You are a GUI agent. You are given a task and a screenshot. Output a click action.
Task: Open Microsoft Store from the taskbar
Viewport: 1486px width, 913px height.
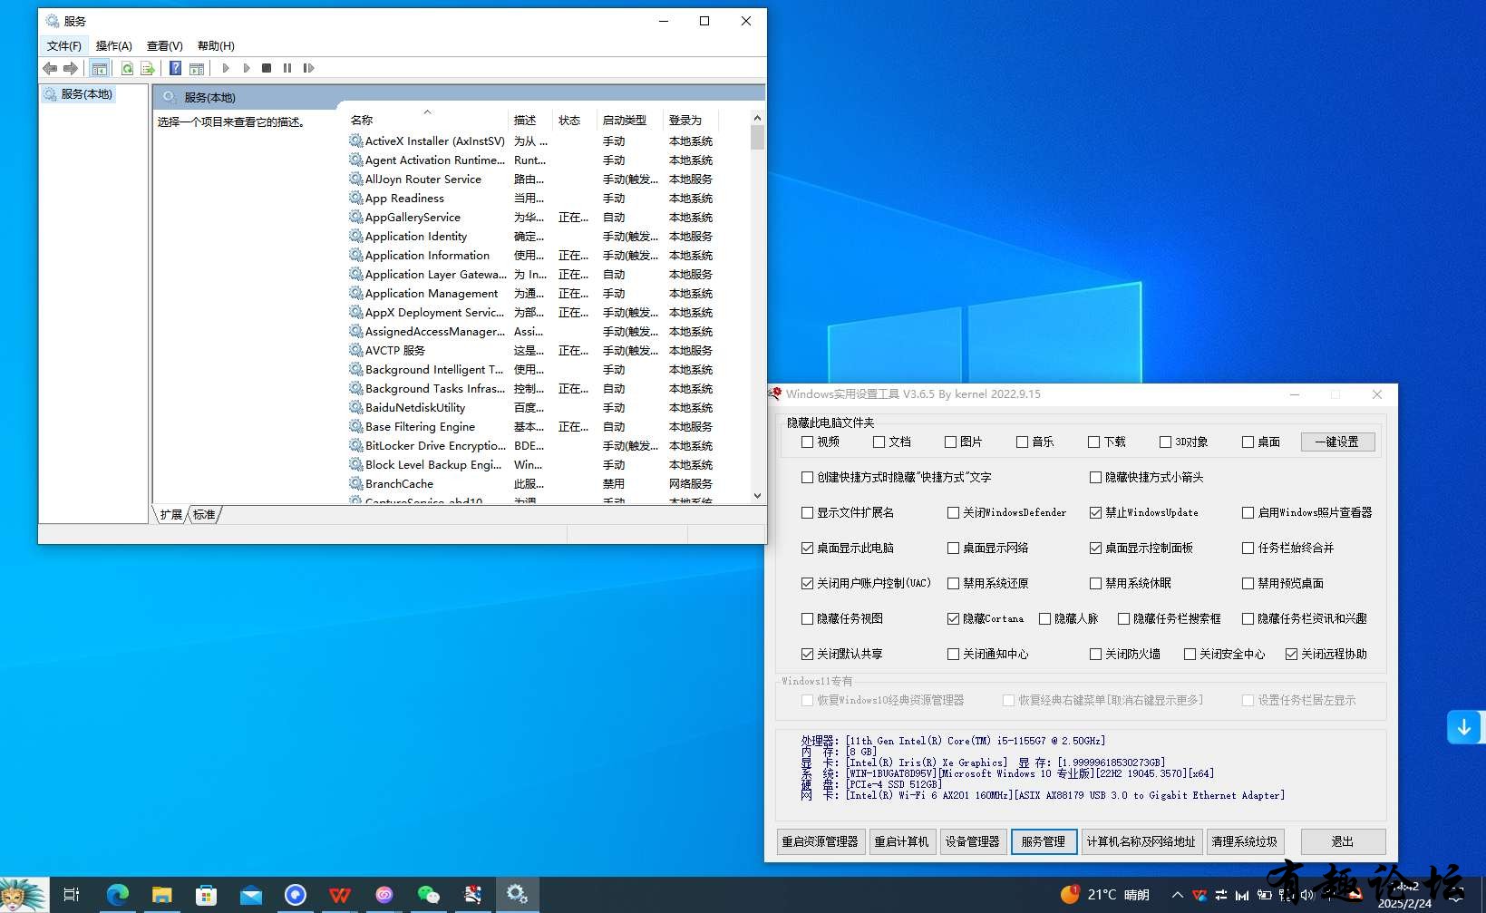206,895
